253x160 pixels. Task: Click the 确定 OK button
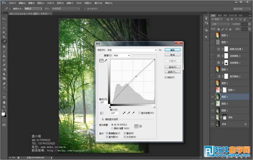coord(172,50)
